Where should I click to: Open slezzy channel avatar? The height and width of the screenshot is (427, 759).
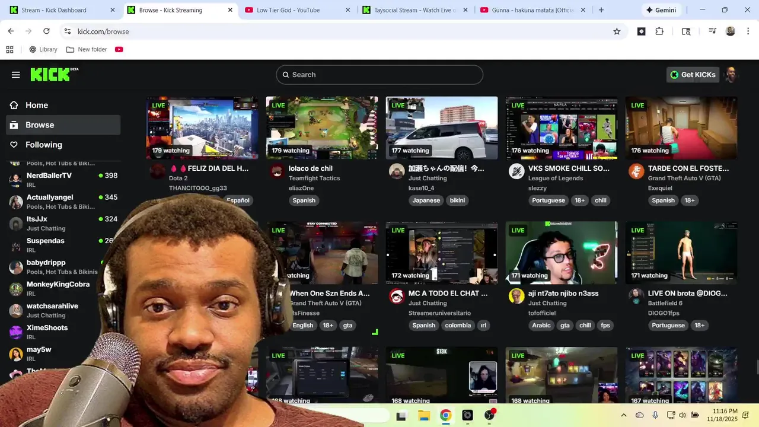(x=516, y=171)
